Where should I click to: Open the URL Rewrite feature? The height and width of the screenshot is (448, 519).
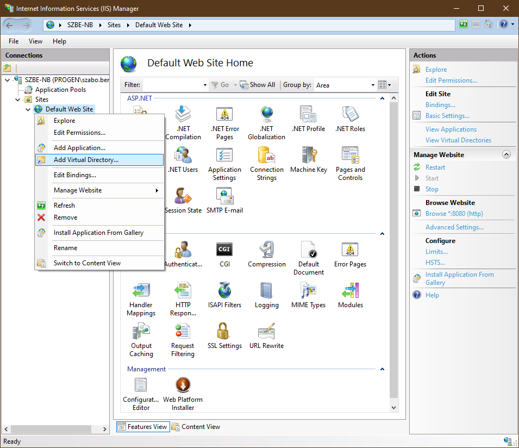266,336
